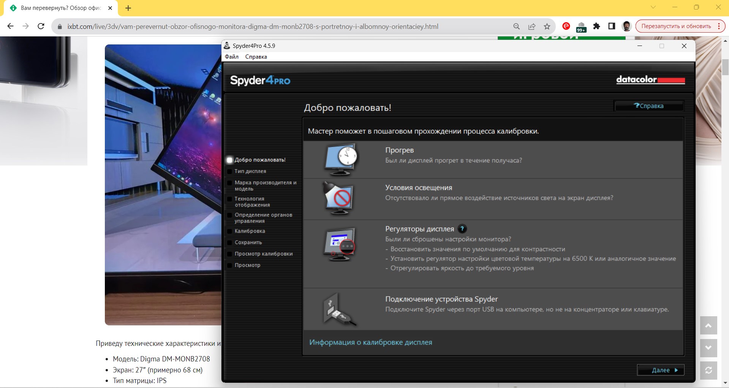The height and width of the screenshot is (388, 729).
Task: Click the red circular extension icon
Action: click(566, 26)
